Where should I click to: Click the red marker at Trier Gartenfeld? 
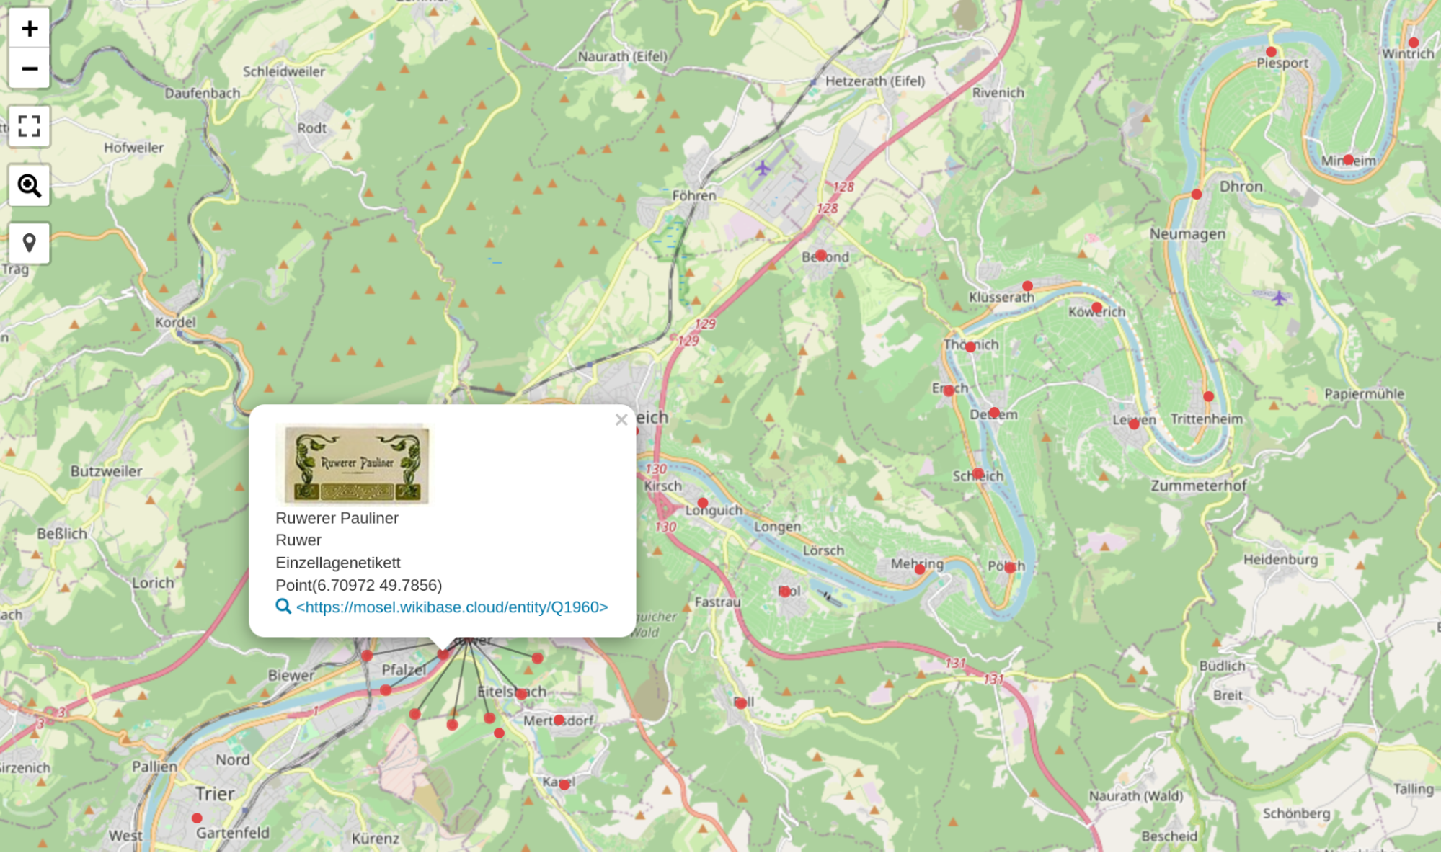pos(197,818)
